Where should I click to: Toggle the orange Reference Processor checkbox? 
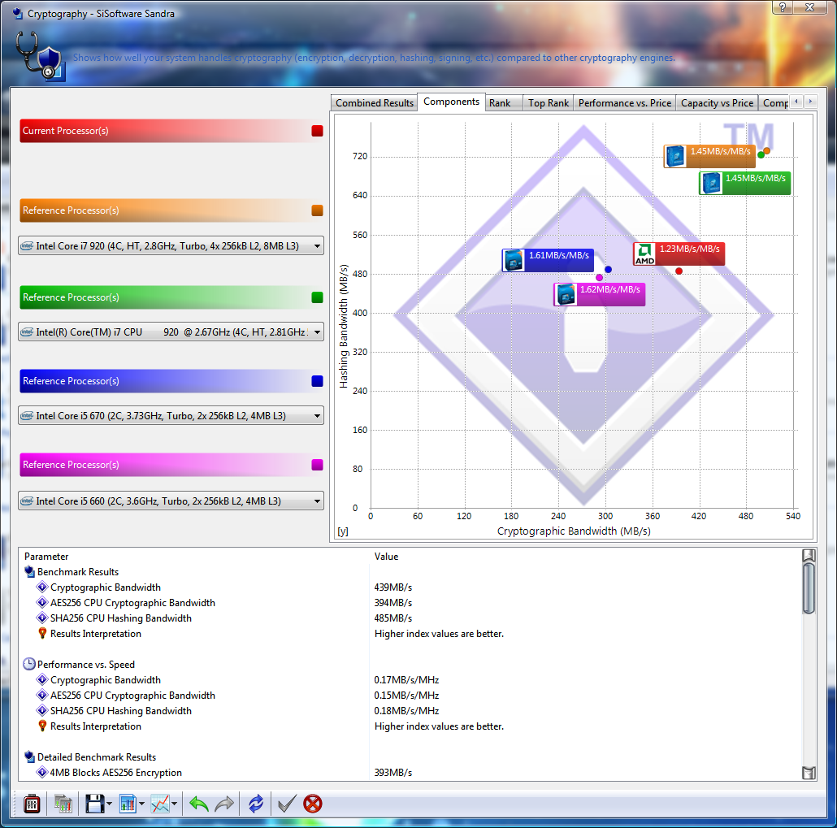coord(317,210)
